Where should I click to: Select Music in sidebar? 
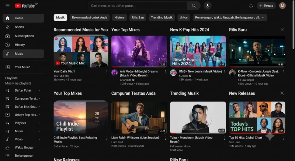click(x=23, y=54)
